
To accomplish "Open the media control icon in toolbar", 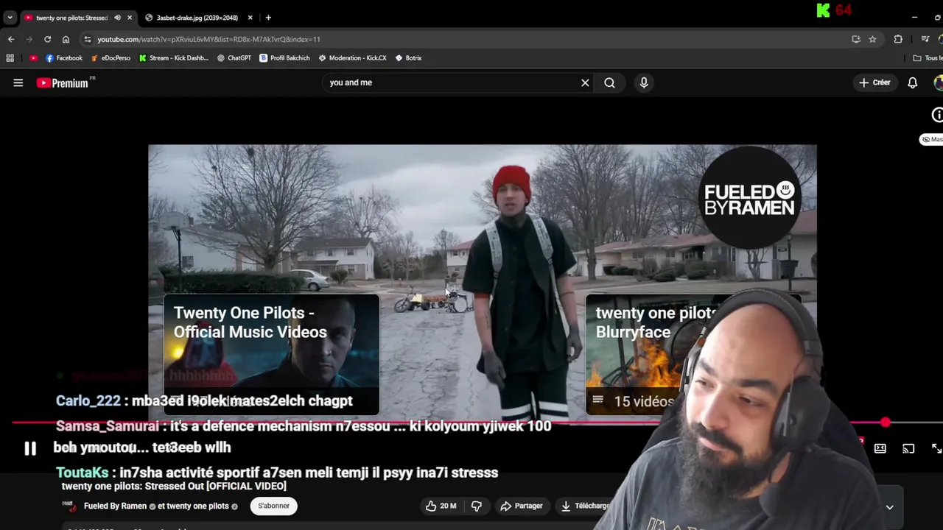I will [x=925, y=39].
